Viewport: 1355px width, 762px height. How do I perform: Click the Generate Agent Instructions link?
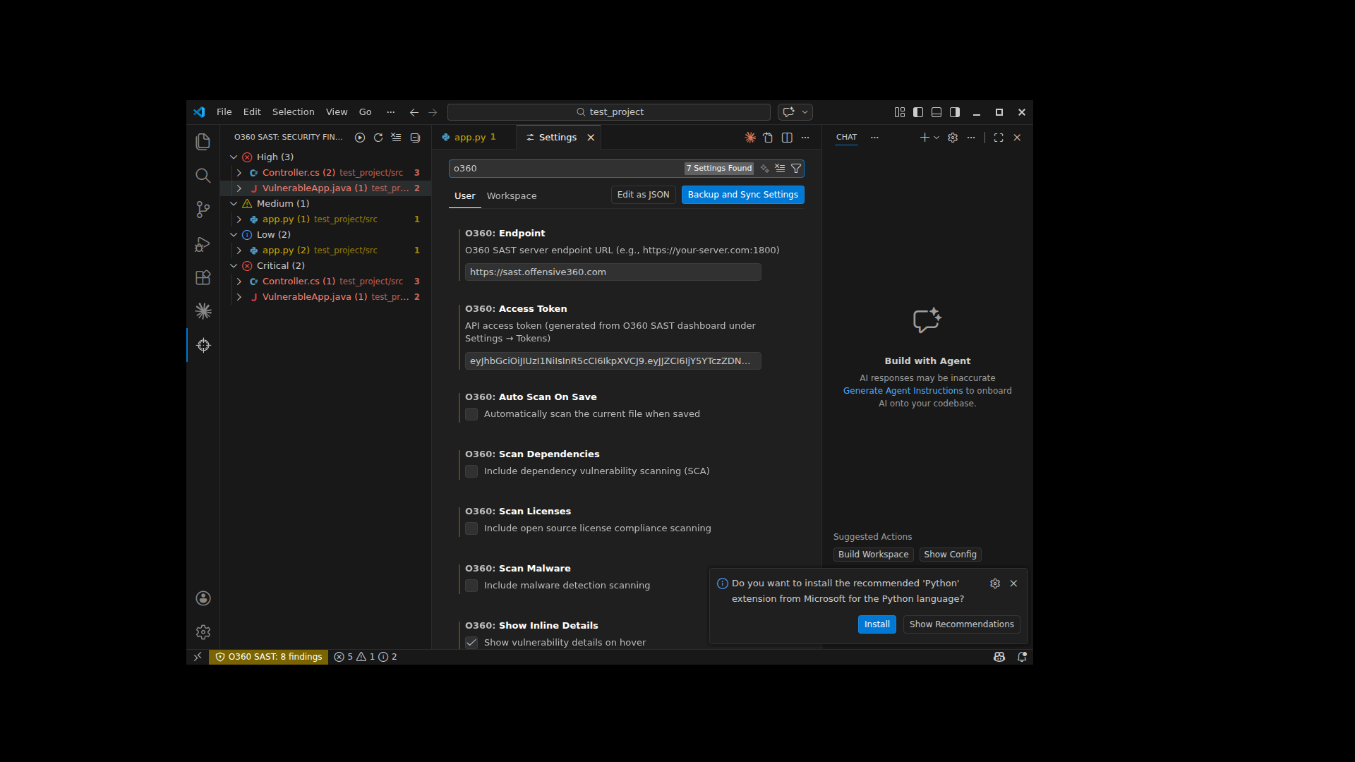tap(903, 390)
